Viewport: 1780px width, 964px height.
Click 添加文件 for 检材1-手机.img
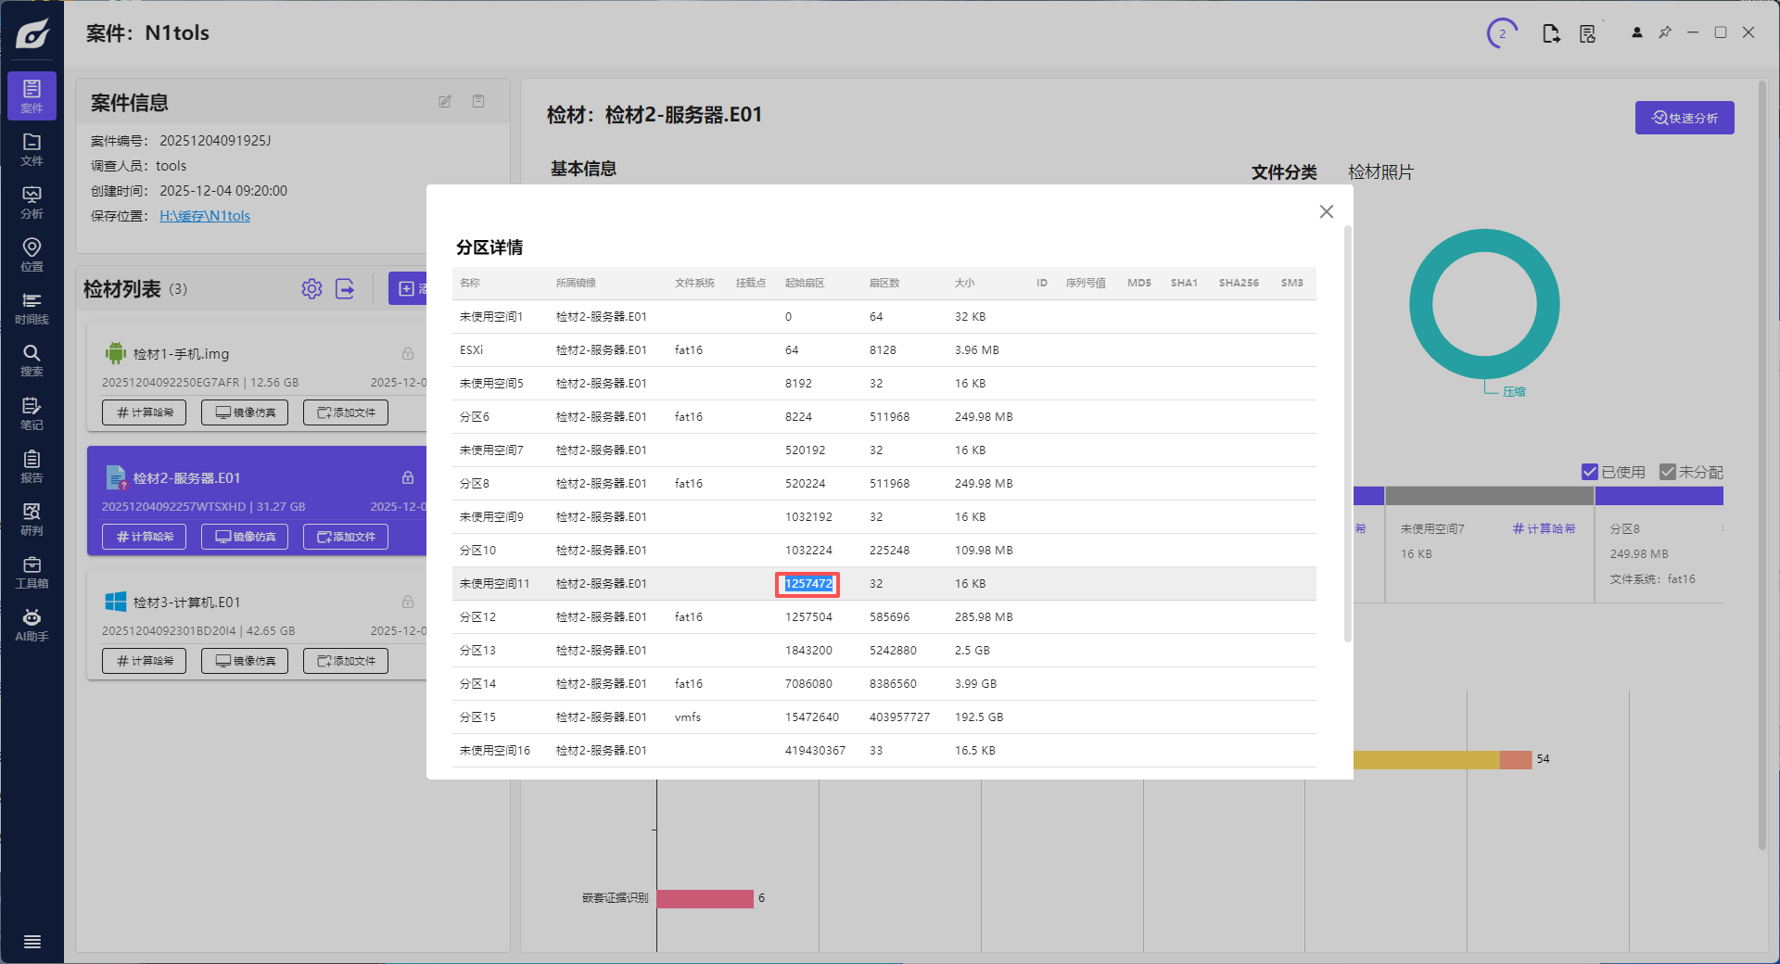coord(346,412)
